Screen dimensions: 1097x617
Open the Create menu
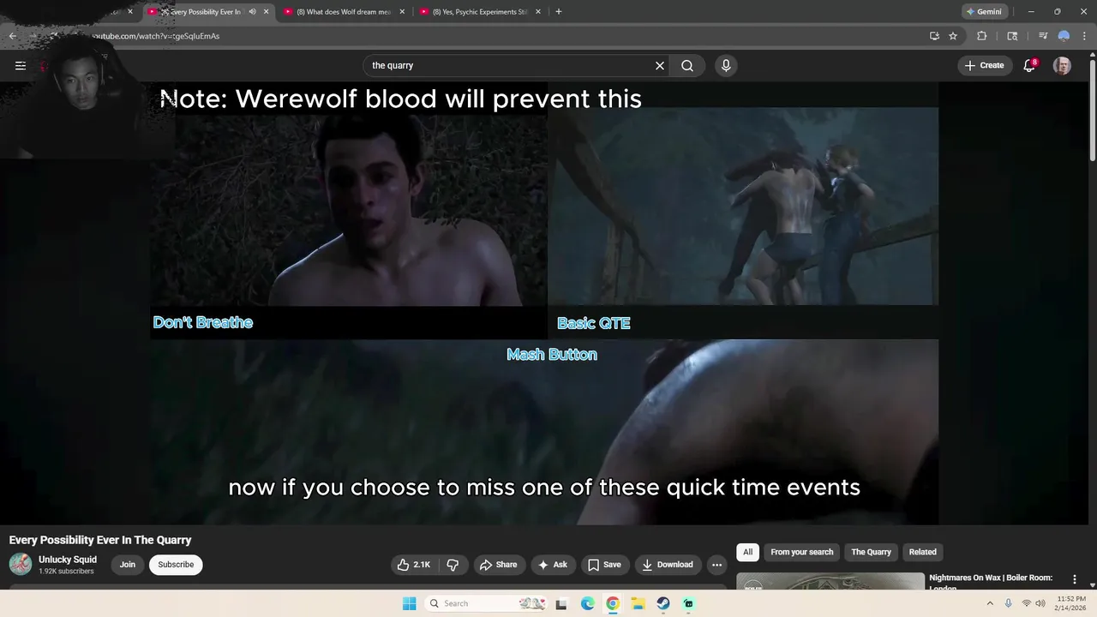(x=984, y=66)
